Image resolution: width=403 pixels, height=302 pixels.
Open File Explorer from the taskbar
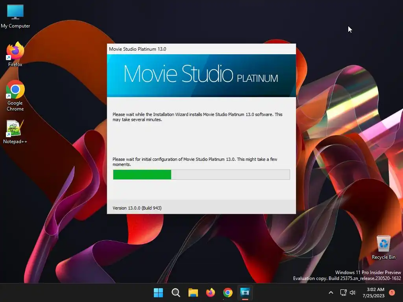(193, 293)
